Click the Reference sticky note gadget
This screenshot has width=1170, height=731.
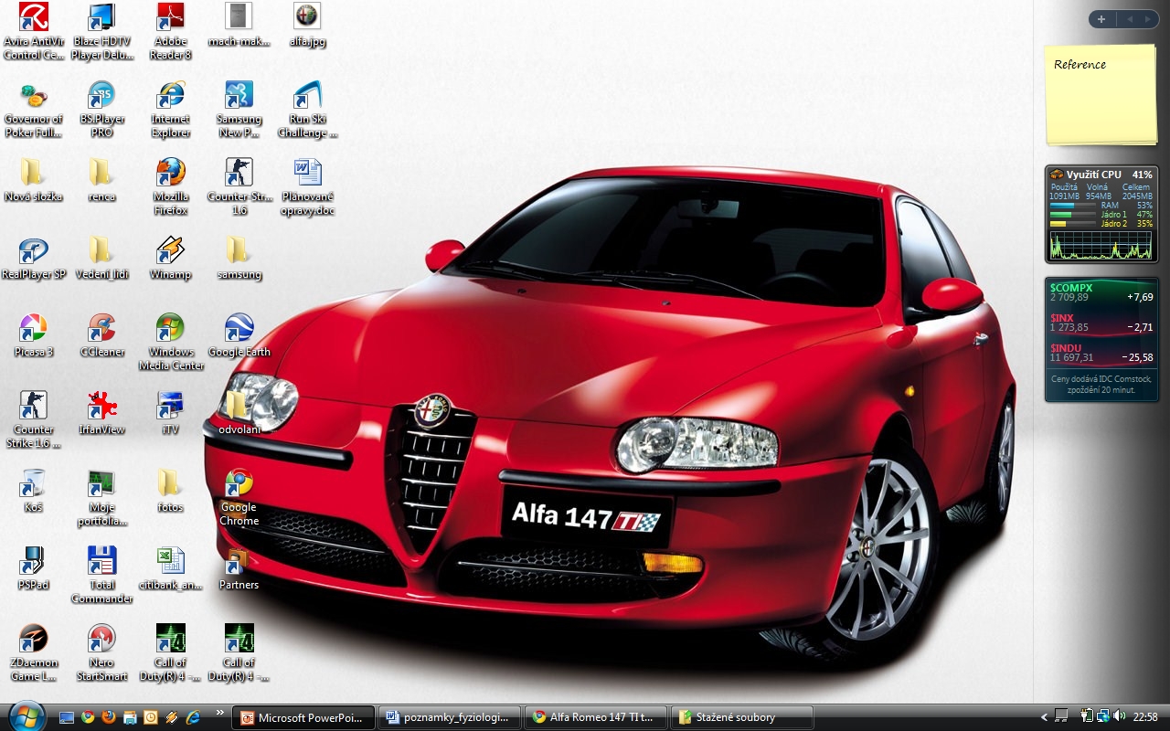[x=1101, y=94]
